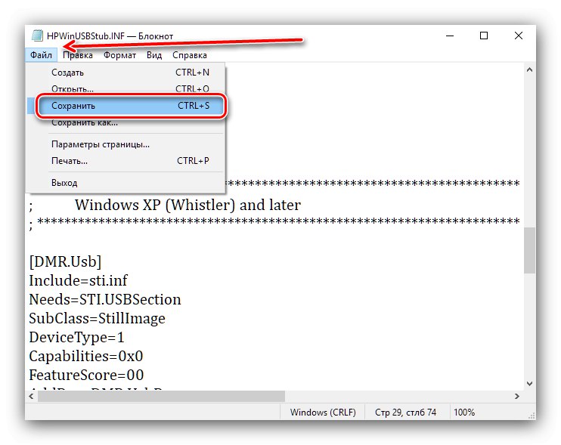Click text Windows XP (Whistler) and later
561x445 pixels.
(188, 205)
